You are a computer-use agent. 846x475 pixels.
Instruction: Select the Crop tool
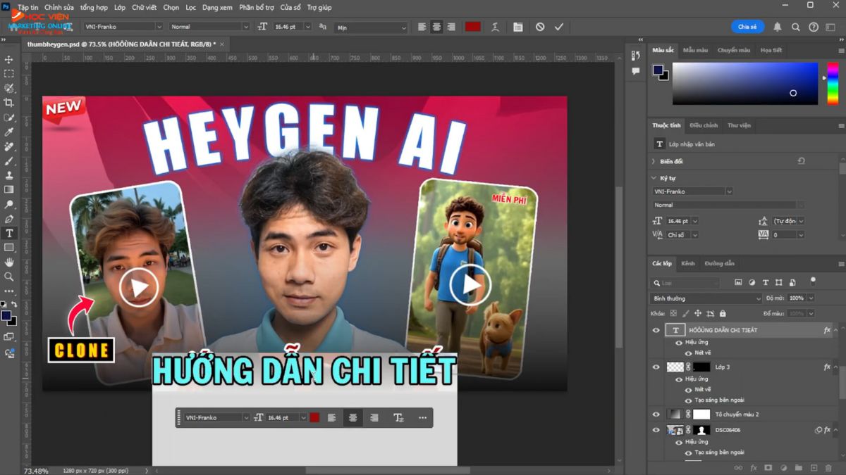[x=9, y=103]
